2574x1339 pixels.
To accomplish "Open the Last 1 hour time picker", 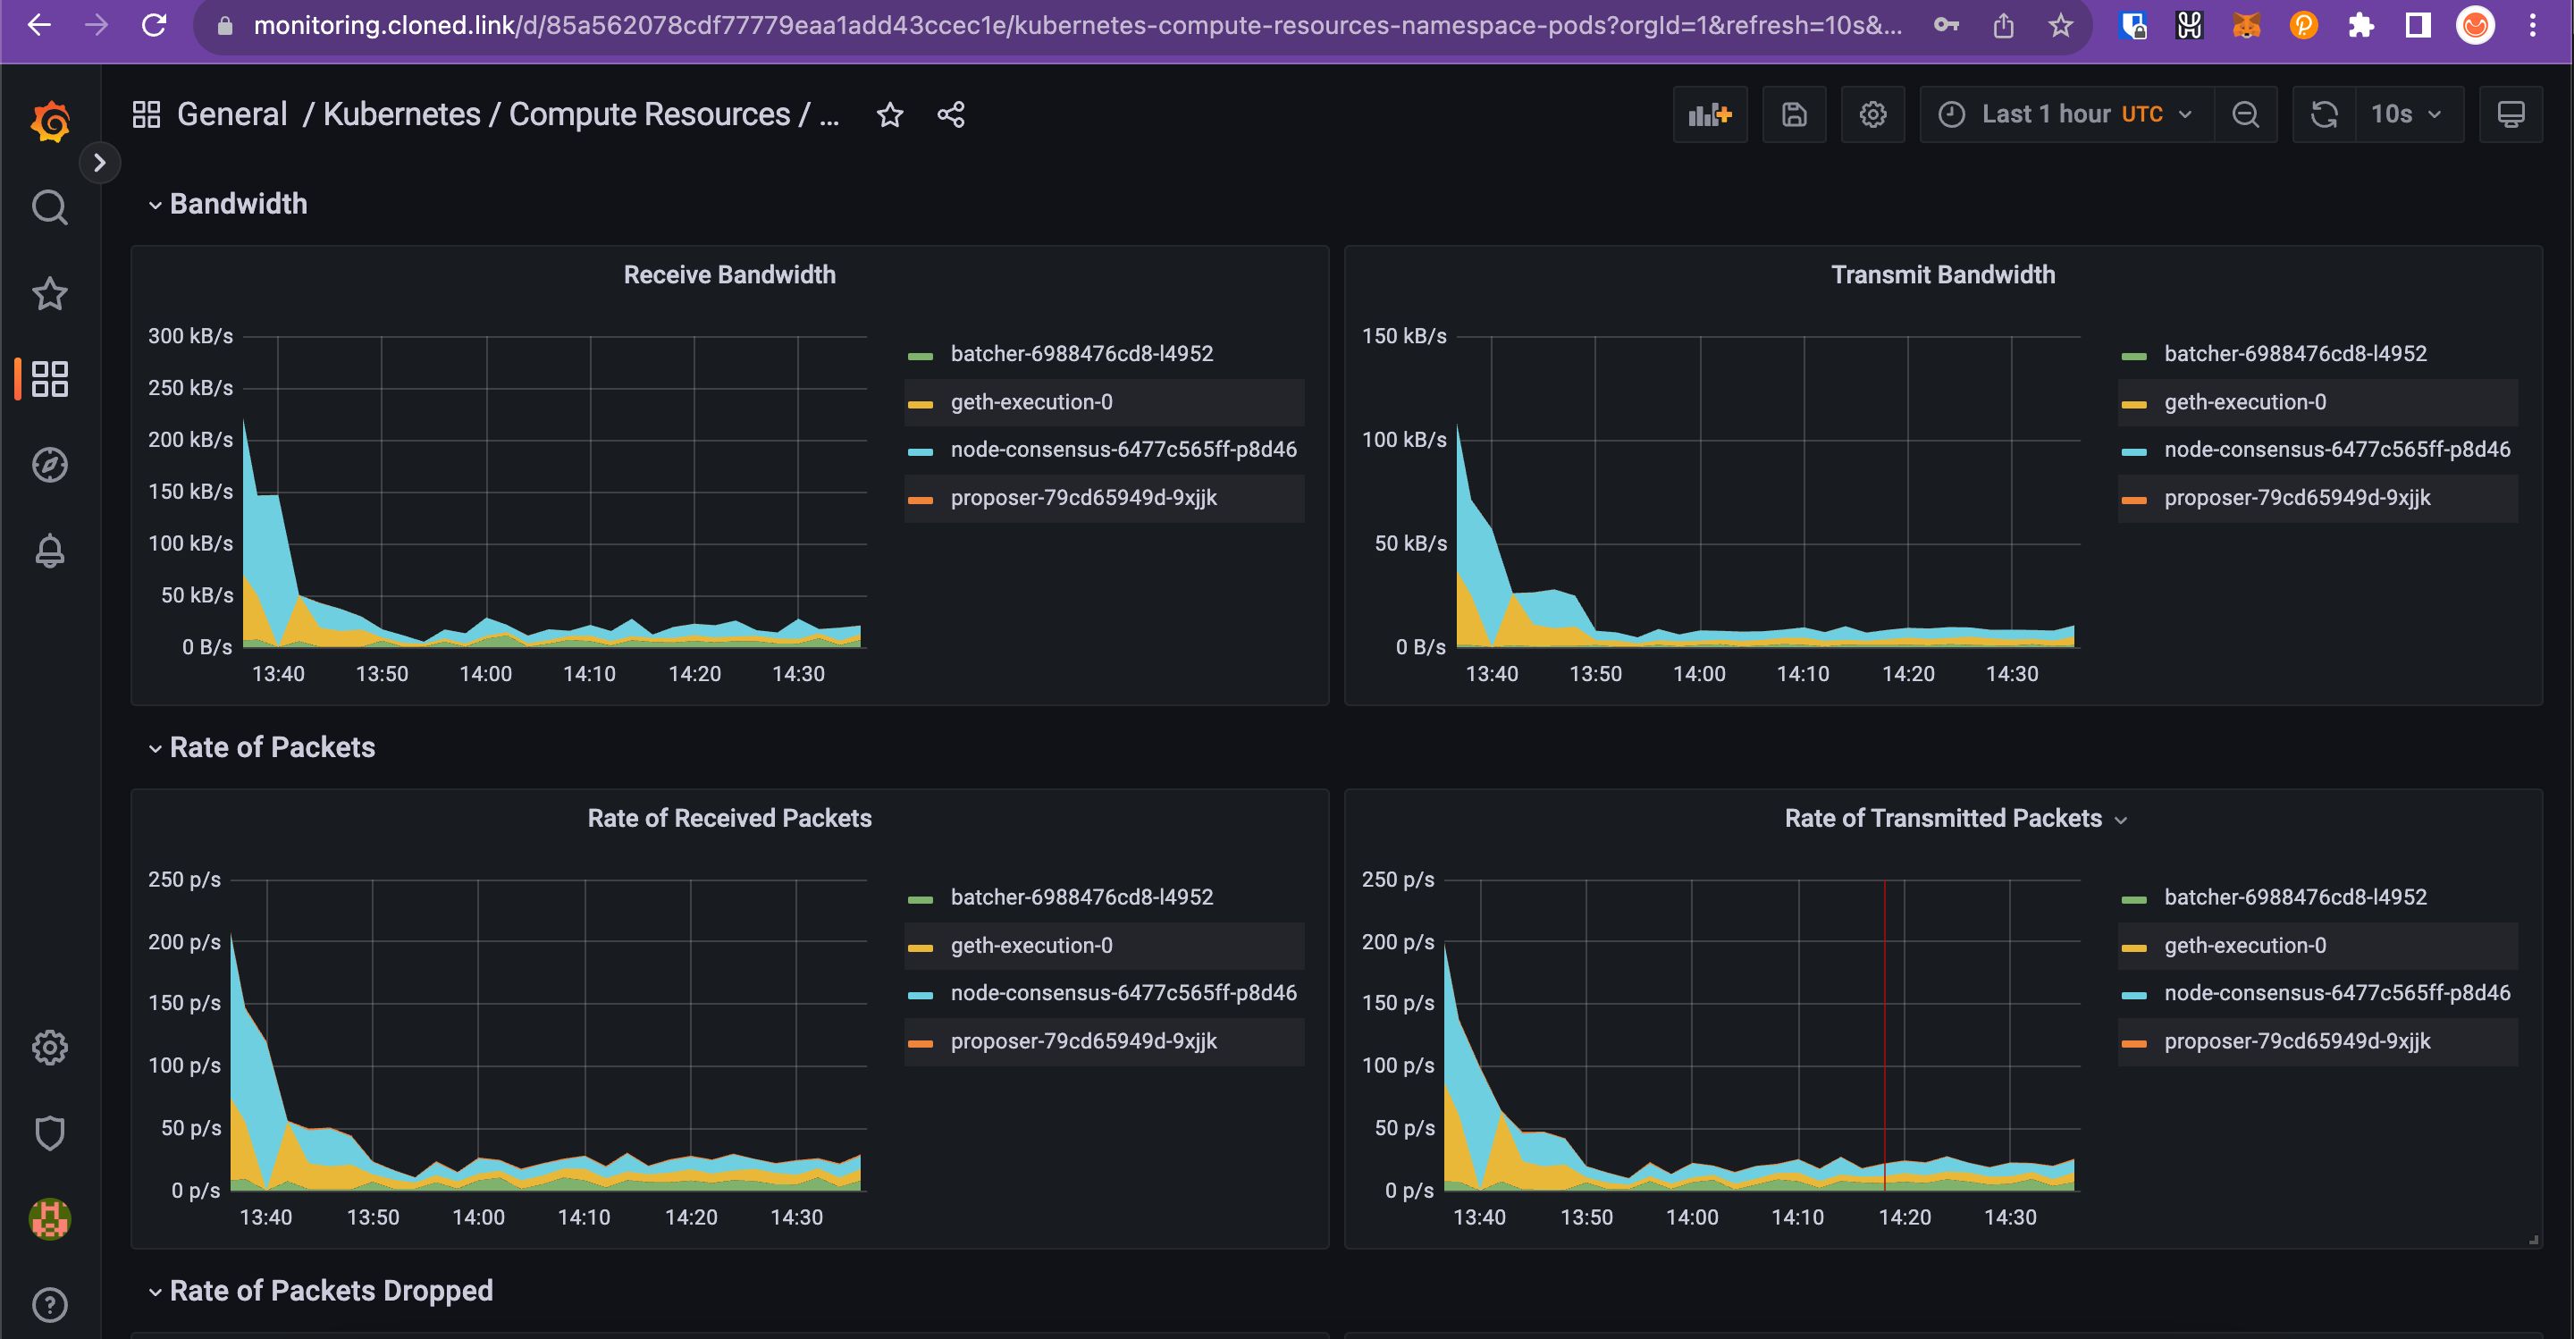I will [x=2066, y=115].
